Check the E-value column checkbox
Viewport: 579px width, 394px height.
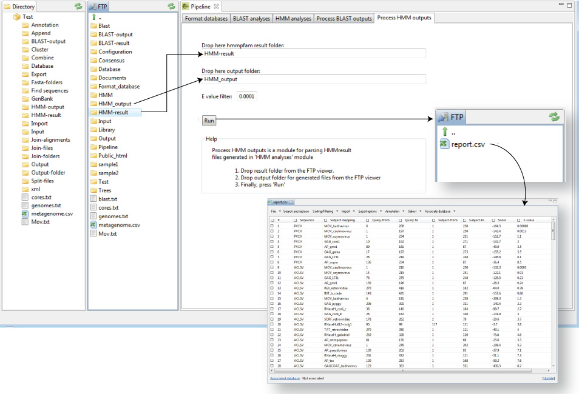click(519, 220)
